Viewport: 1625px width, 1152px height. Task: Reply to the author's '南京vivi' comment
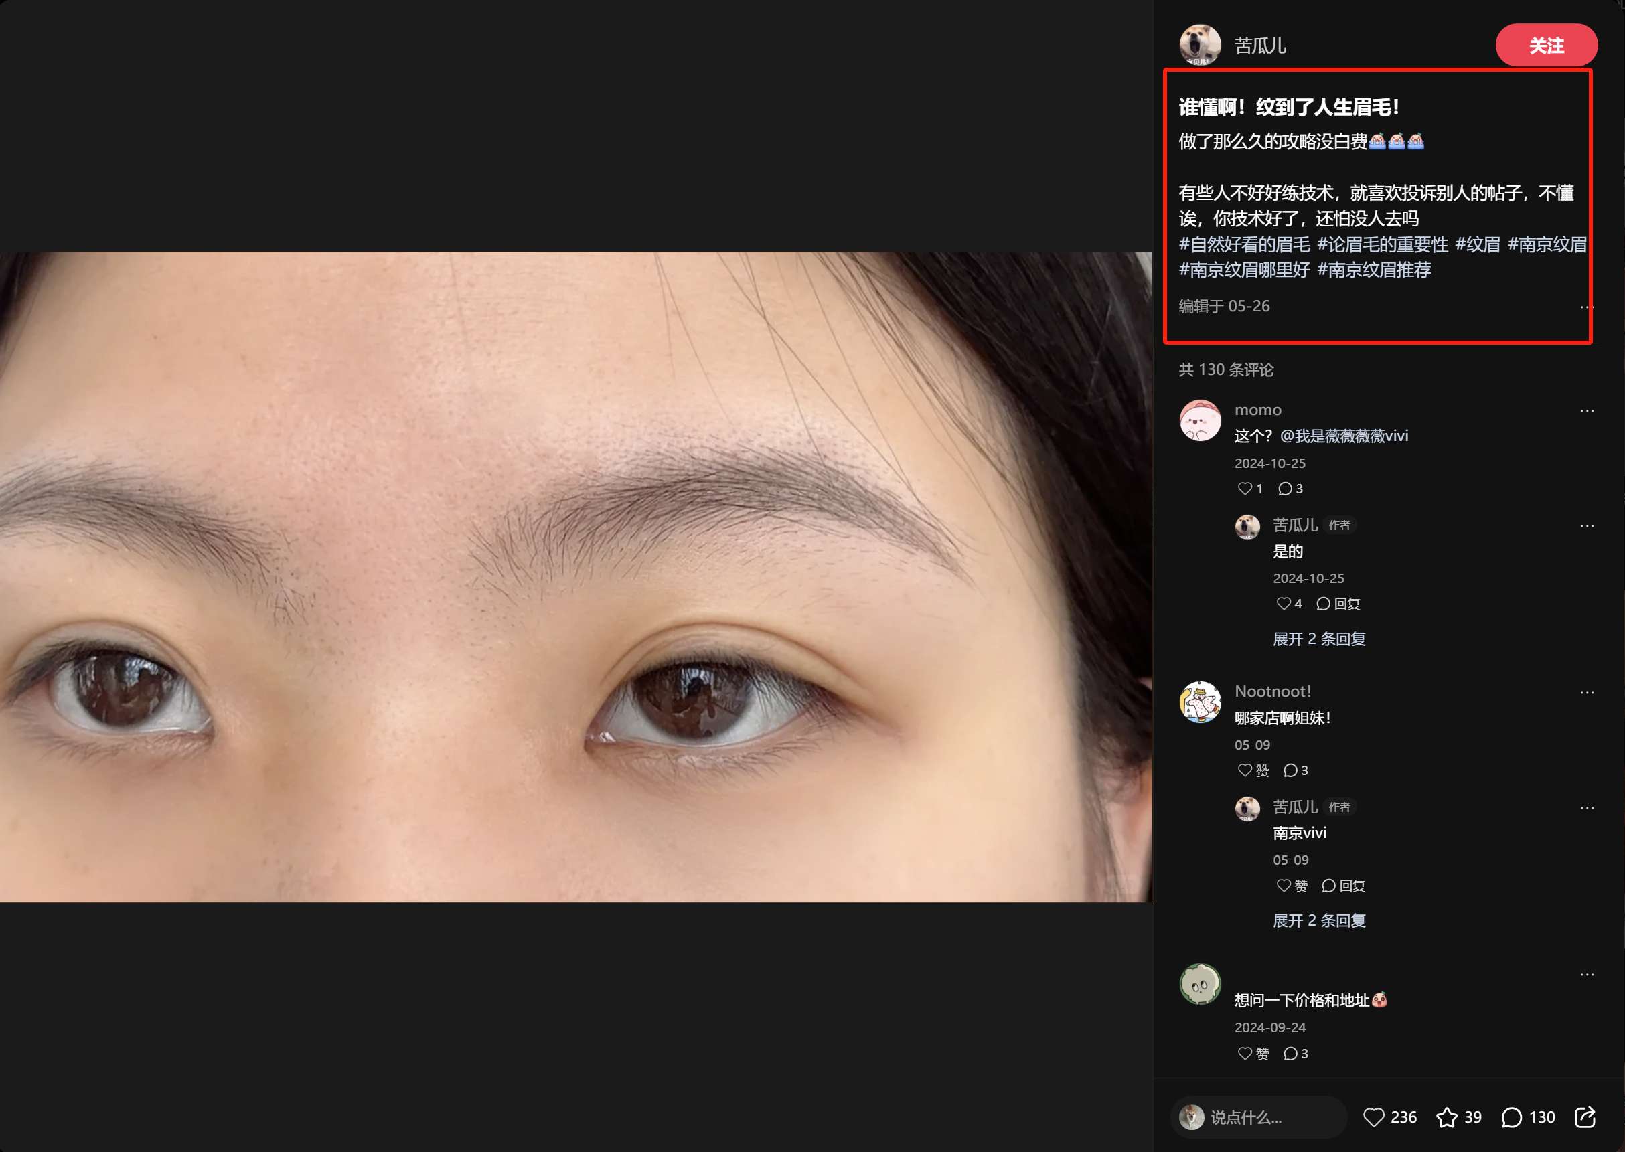(x=1343, y=886)
